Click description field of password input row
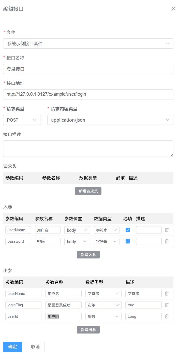Image resolution: width=179 pixels, height=362 pixels. [149, 241]
